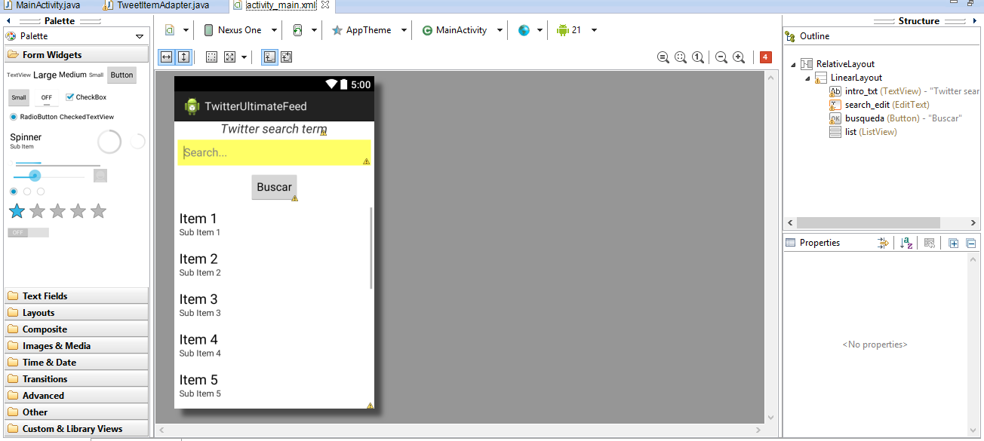Collapse LinearLayout node in Outline
Screen dimensions: 984x441
point(807,78)
